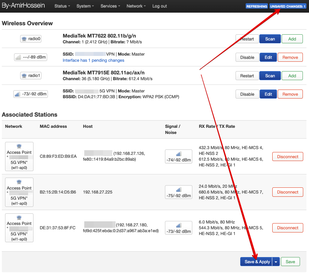Click the Unsaved Changes: 1 badge

pyautogui.click(x=288, y=6)
